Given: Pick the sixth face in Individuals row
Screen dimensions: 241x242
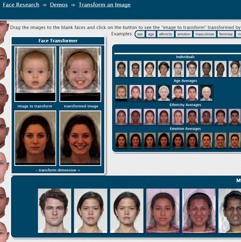Looking at the screenshot, I should click(192, 69).
